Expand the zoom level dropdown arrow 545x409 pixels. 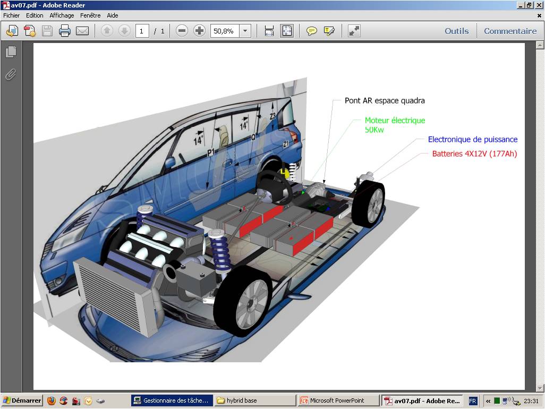(x=245, y=31)
